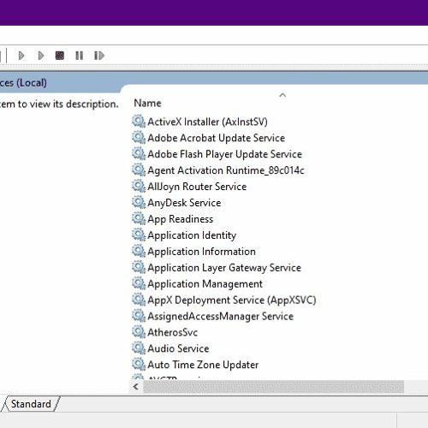Screen dimensions: 428x428
Task: Click gear icon beside Application Information
Action: [x=139, y=252]
